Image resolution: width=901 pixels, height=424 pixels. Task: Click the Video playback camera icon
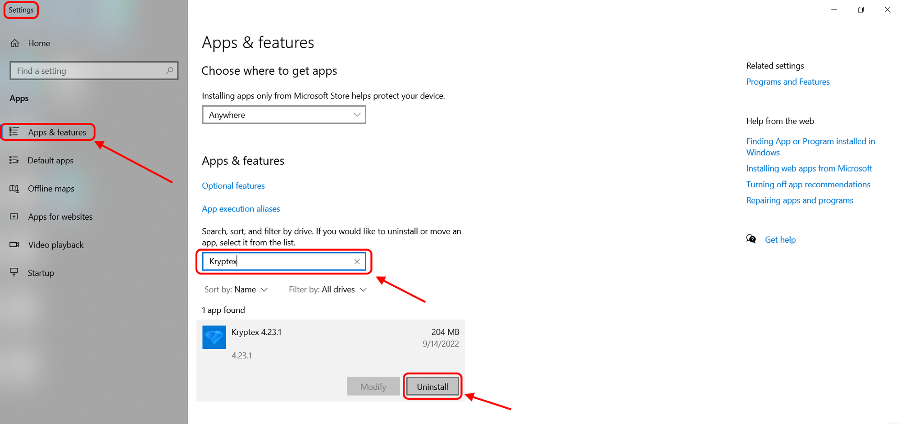coord(14,244)
